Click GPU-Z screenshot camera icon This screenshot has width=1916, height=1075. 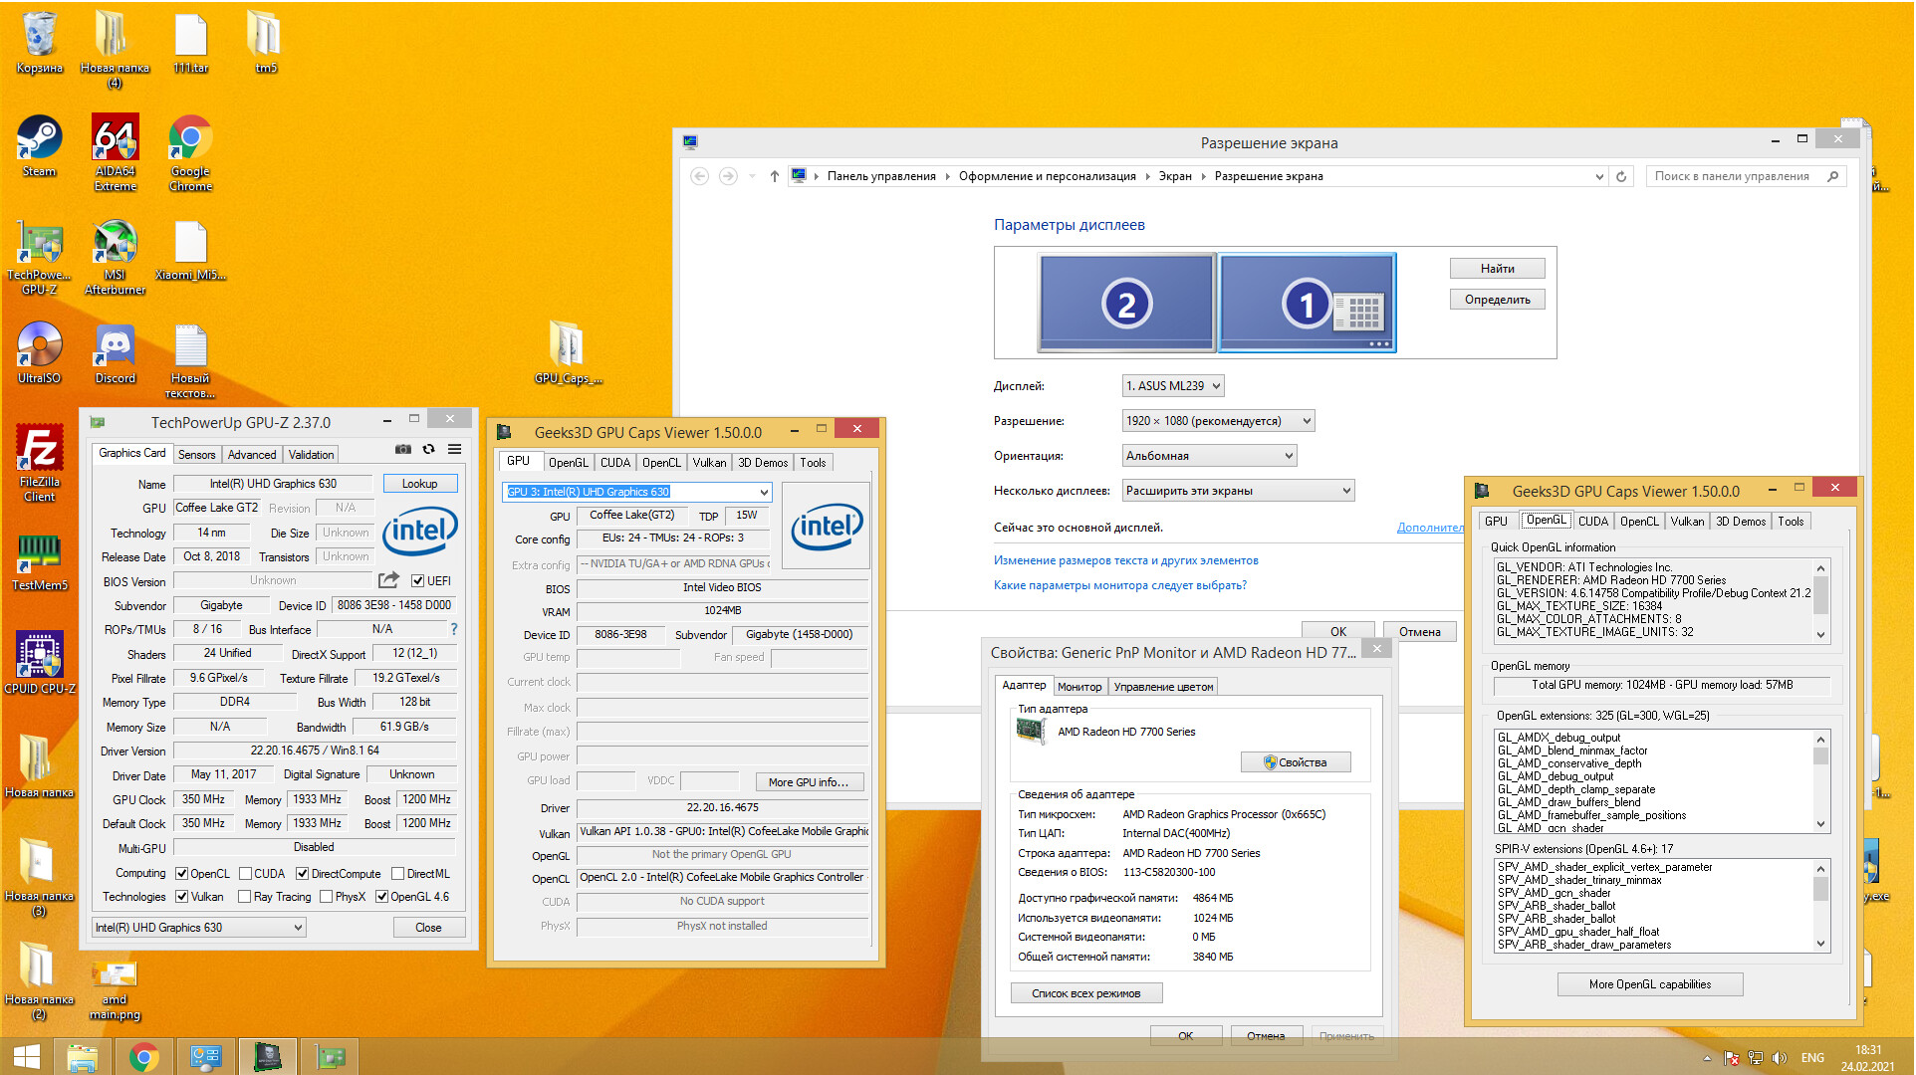pyautogui.click(x=402, y=450)
